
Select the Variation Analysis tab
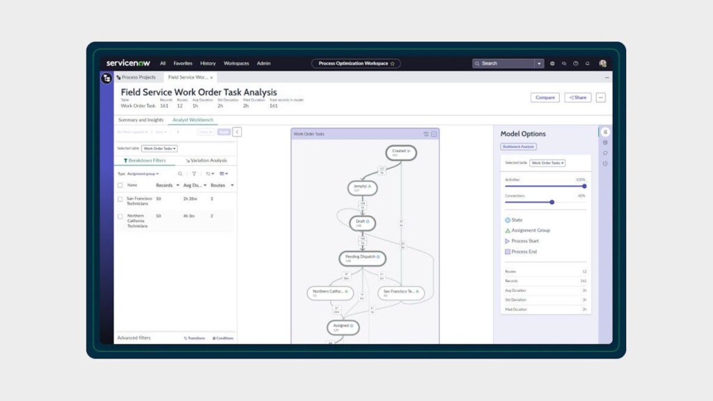click(206, 161)
